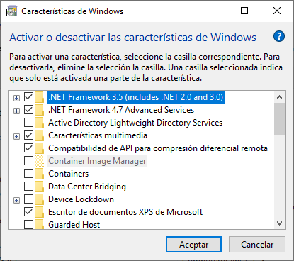
Task: Click the Windows Features title bar icon
Action: point(12,11)
